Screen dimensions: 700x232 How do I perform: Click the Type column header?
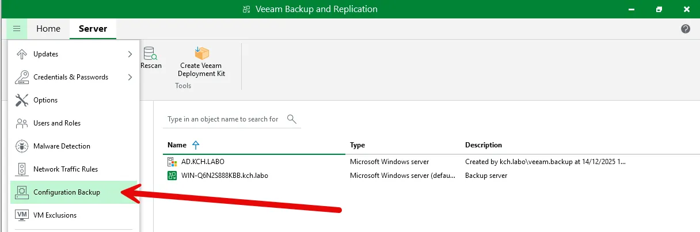(x=357, y=145)
